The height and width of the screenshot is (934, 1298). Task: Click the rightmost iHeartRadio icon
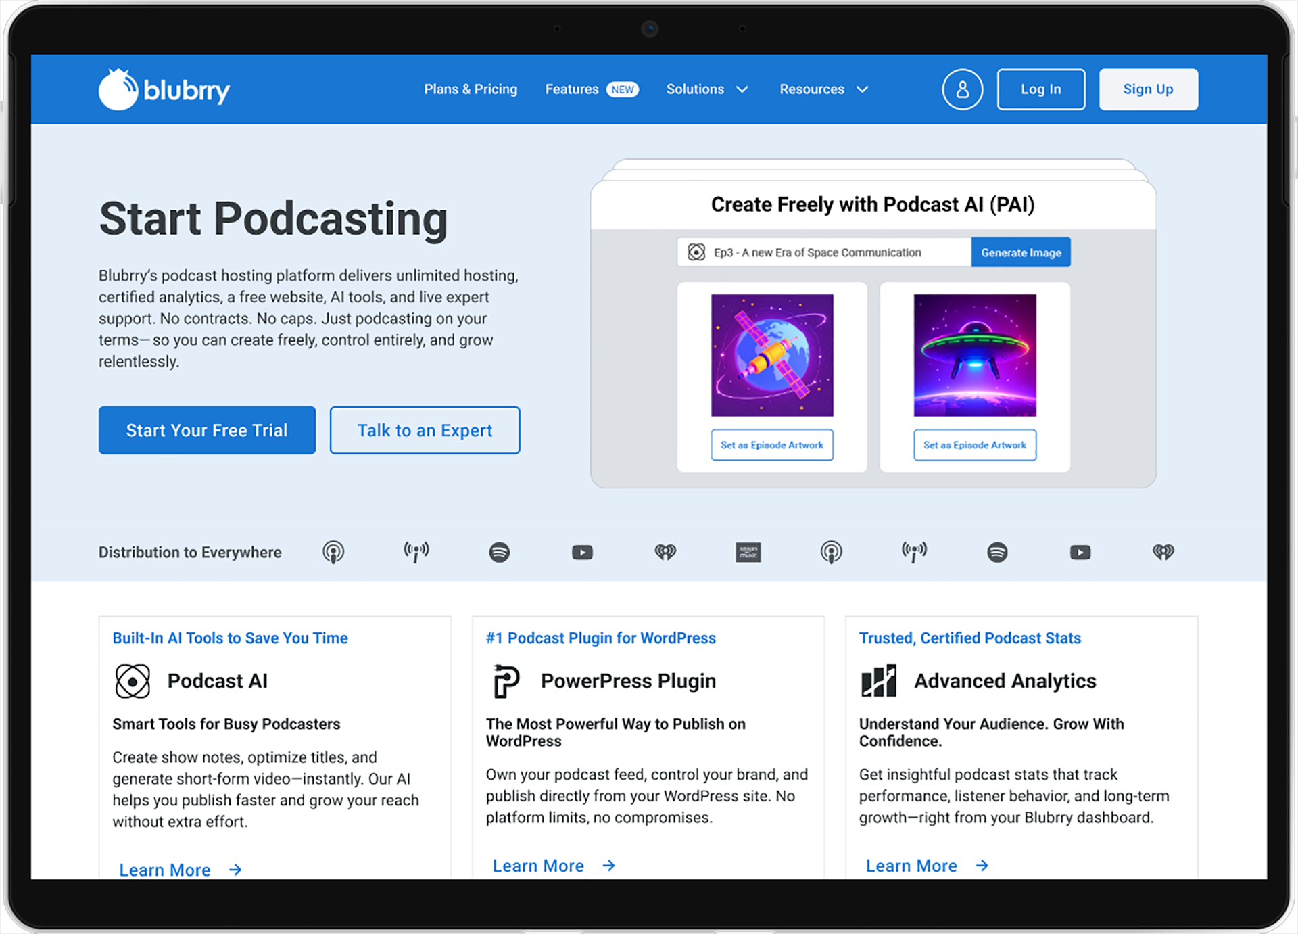1163,552
